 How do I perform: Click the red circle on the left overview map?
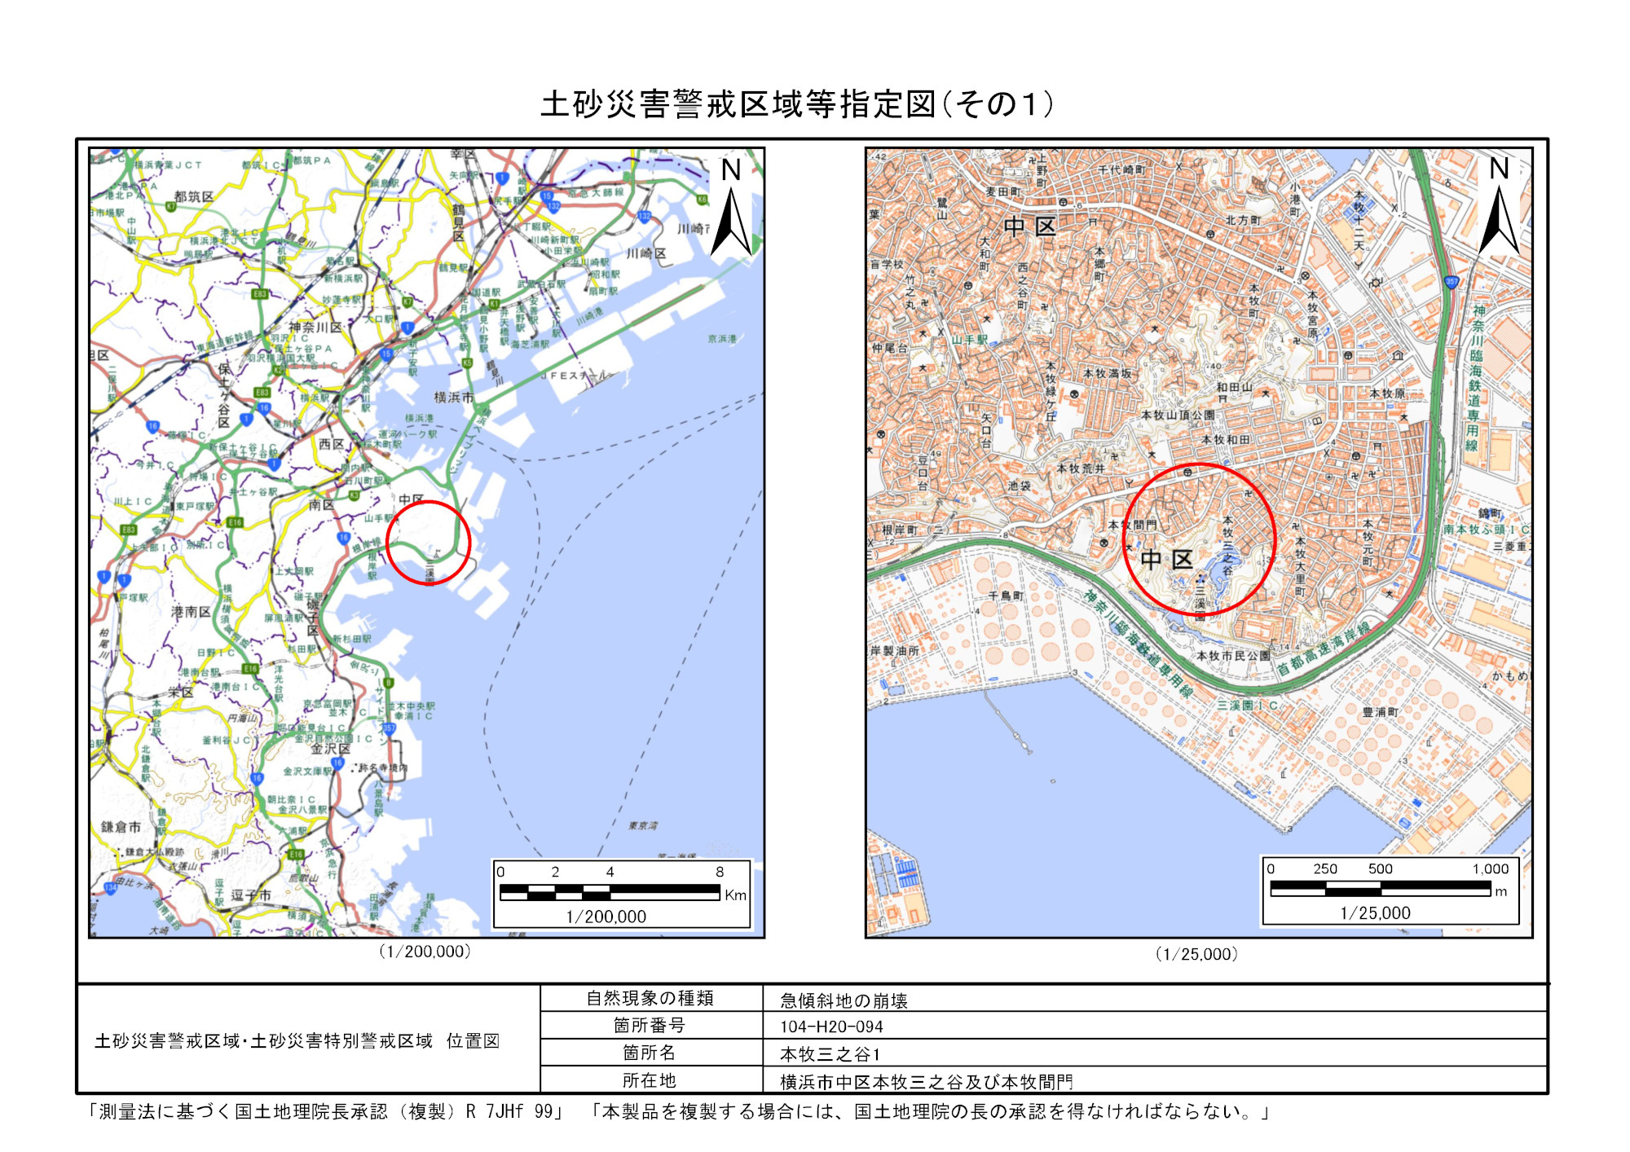[x=429, y=543]
